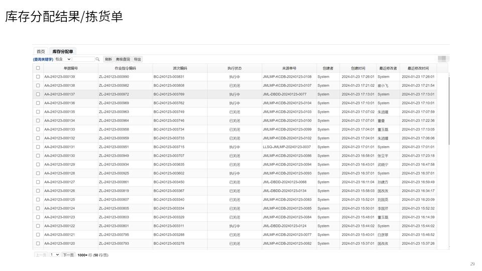Select the 库存分配单 tab
The height and width of the screenshot is (271, 482).
coord(63,52)
